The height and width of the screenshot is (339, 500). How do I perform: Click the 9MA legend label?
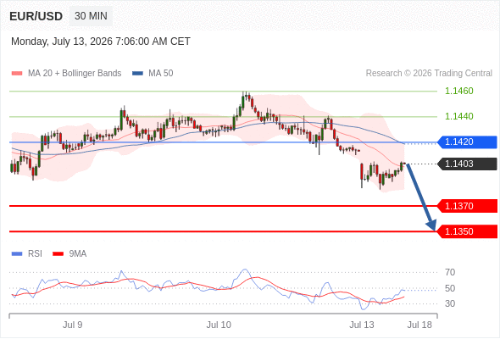78,254
